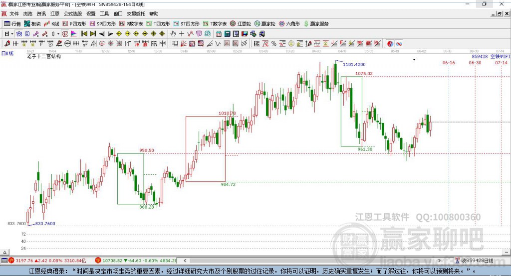The width and height of the screenshot is (511, 276).
Task: Click the 961.30 price label
Action: click(x=365, y=149)
